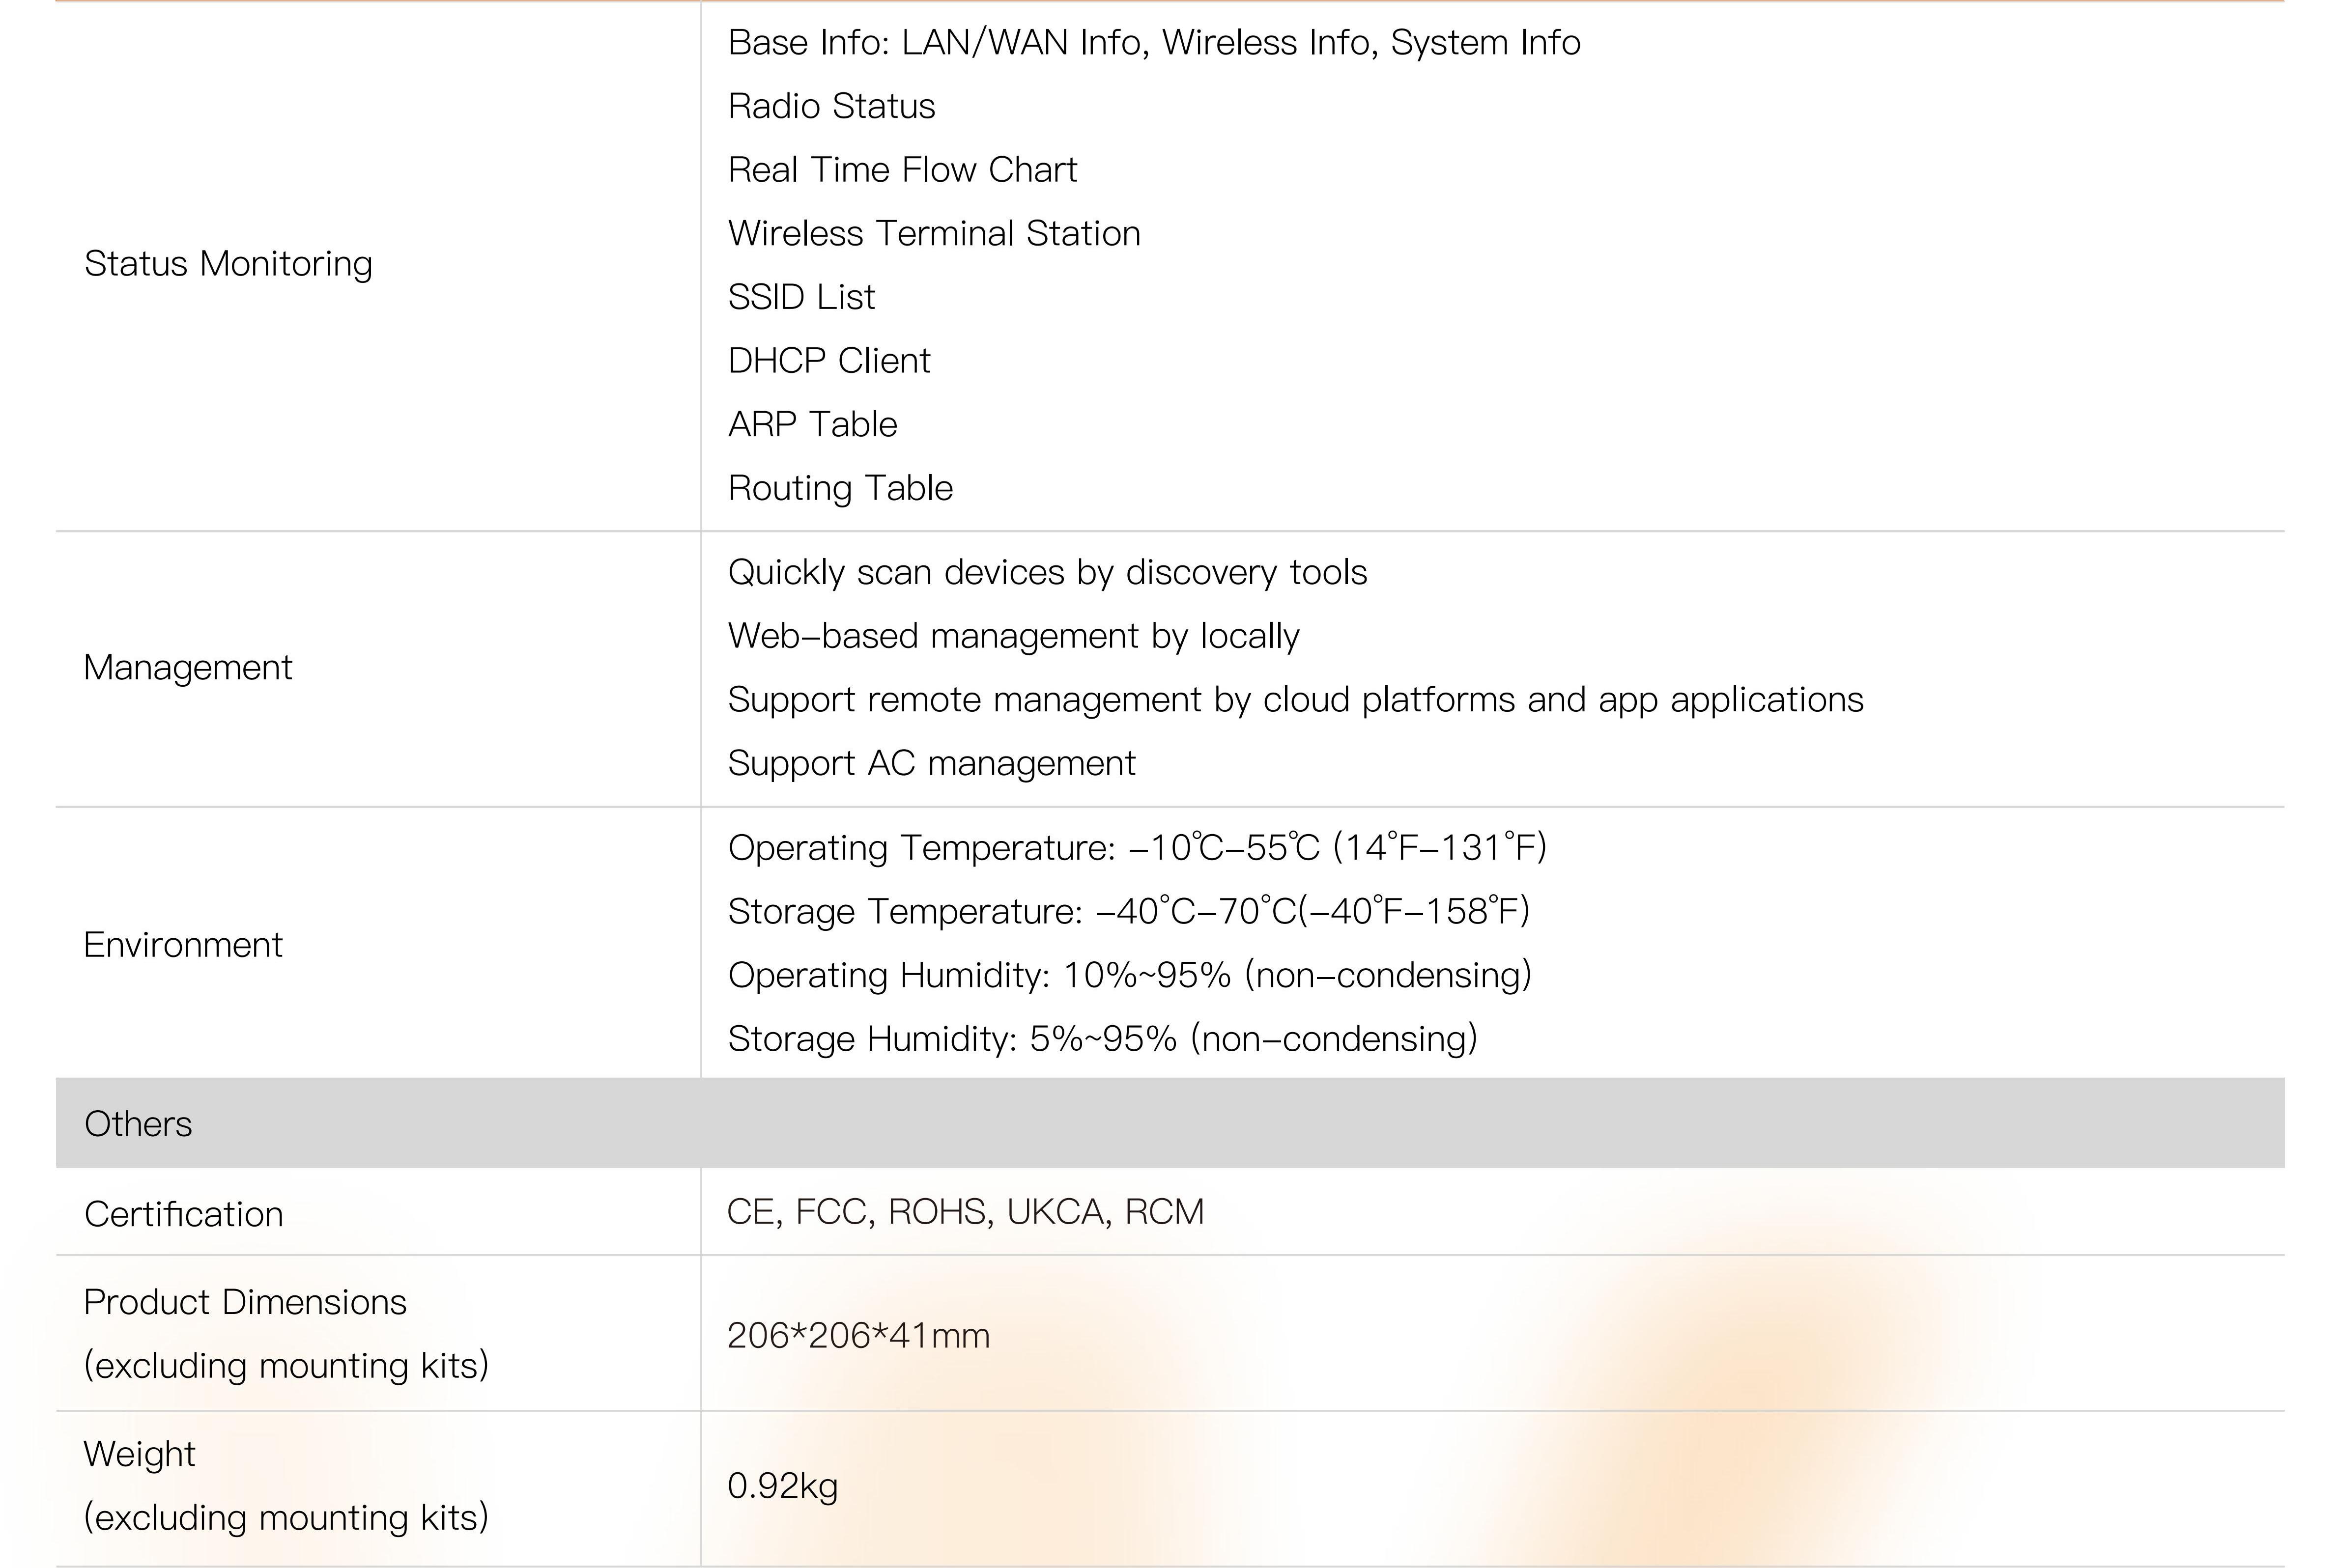Click the Real Time Flow Chart entry
The width and height of the screenshot is (2340, 1568).
click(x=902, y=170)
